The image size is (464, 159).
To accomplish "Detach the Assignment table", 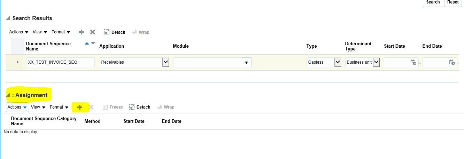I will tap(140, 107).
